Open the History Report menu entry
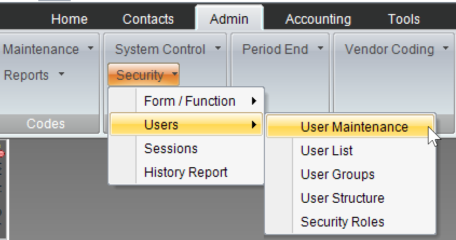Viewport: 456px width, 240px height. (186, 173)
